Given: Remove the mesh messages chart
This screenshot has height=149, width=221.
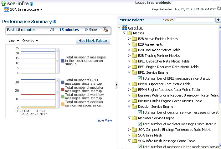Looking at the screenshot, I should [x=57, y=51].
